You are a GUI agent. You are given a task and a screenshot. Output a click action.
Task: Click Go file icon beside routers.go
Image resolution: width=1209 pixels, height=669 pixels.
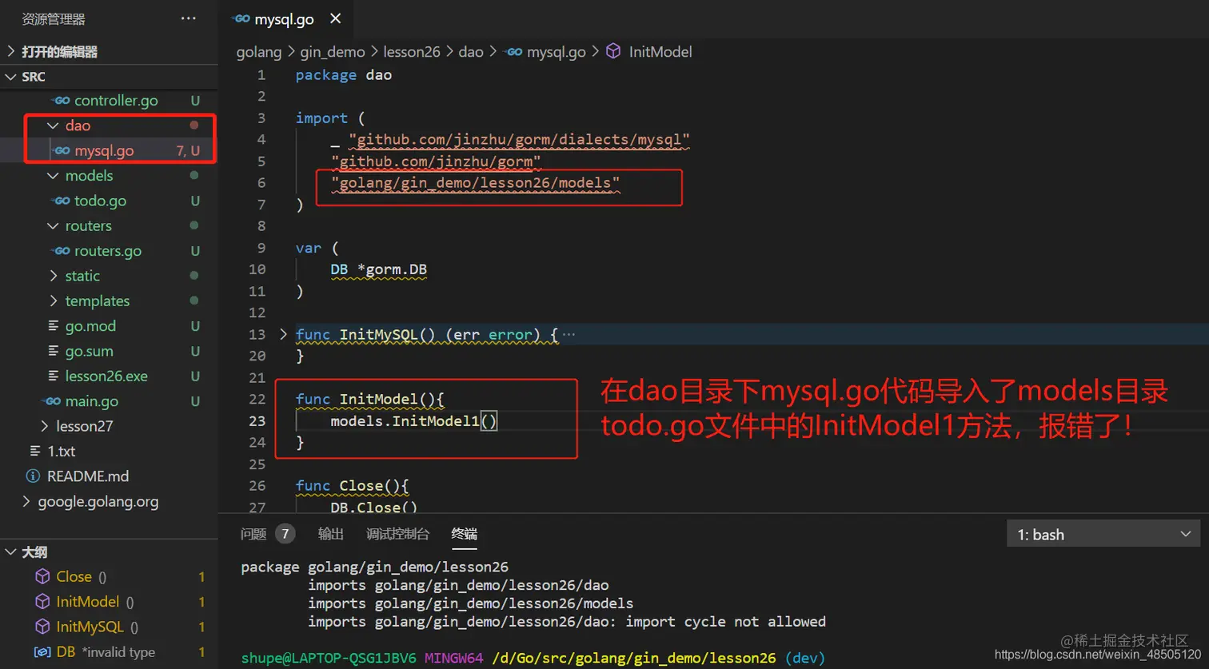click(x=62, y=251)
